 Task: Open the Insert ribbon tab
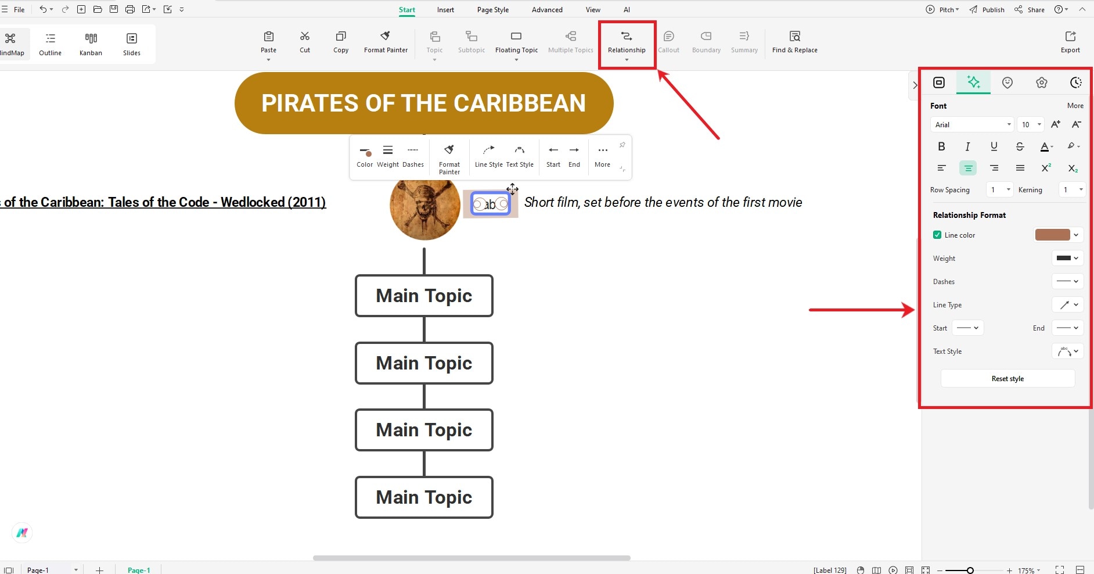(445, 9)
